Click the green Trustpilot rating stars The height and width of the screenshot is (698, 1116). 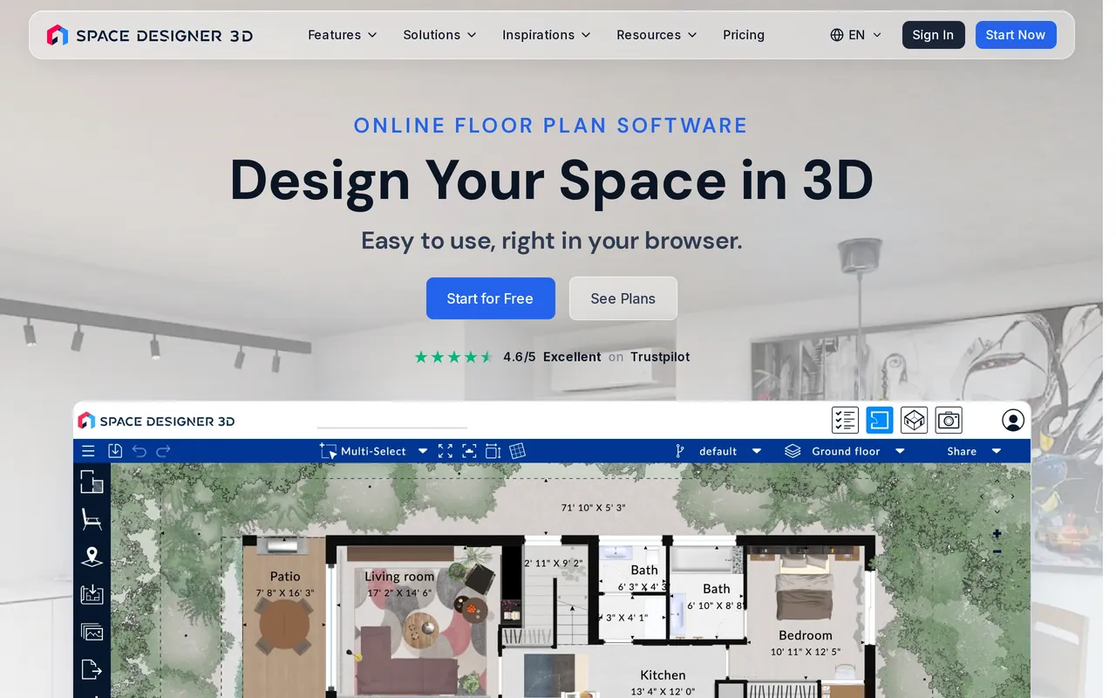[x=453, y=357]
